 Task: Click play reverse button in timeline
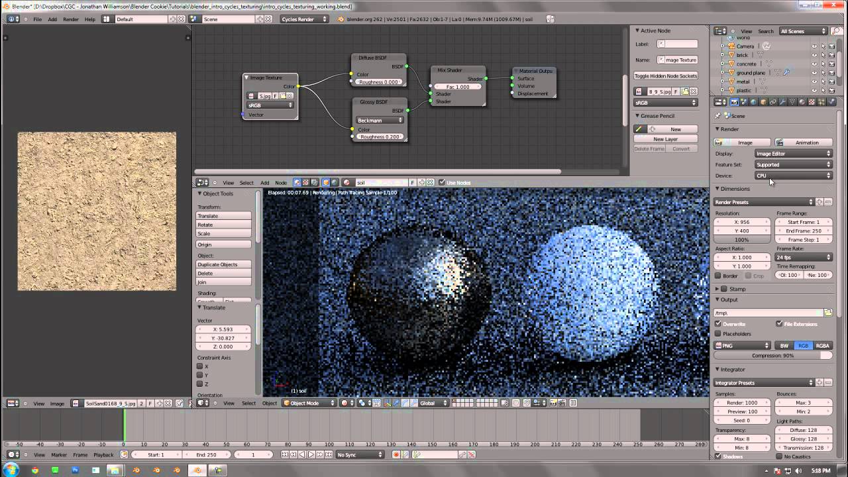point(302,454)
